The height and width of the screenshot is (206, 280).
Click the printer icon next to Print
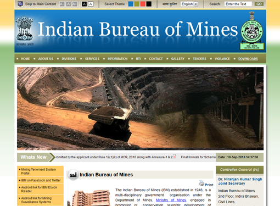pos(201,183)
